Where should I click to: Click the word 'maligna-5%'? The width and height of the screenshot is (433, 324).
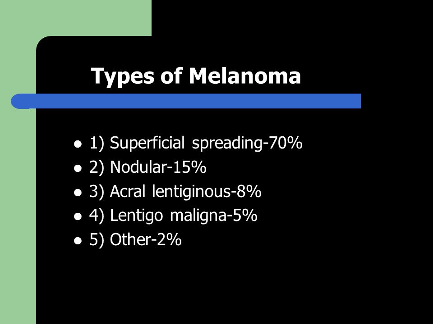(214, 216)
